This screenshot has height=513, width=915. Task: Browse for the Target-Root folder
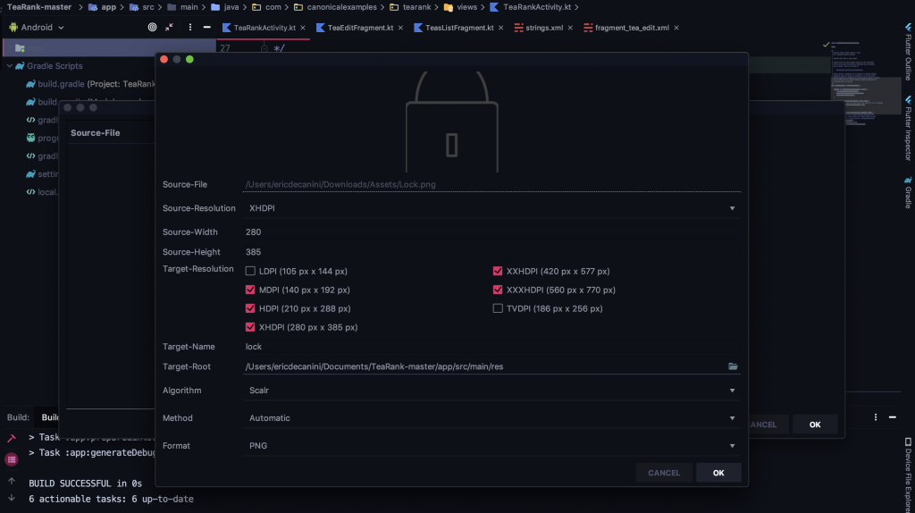point(733,366)
